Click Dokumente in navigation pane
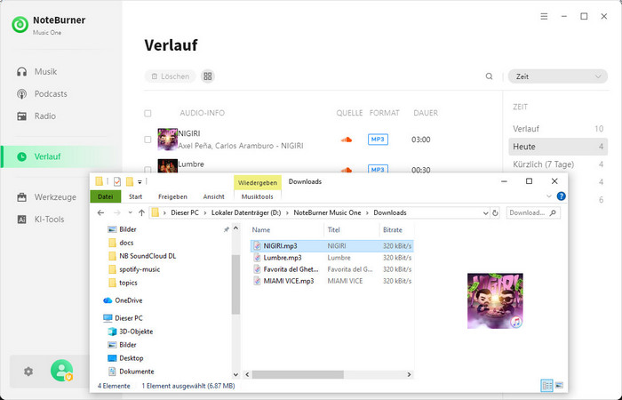This screenshot has width=622, height=400. 131,372
